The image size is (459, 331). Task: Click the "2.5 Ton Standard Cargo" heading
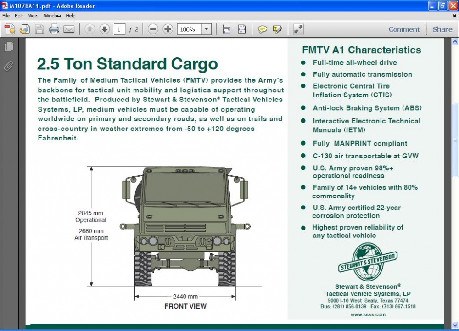128,64
